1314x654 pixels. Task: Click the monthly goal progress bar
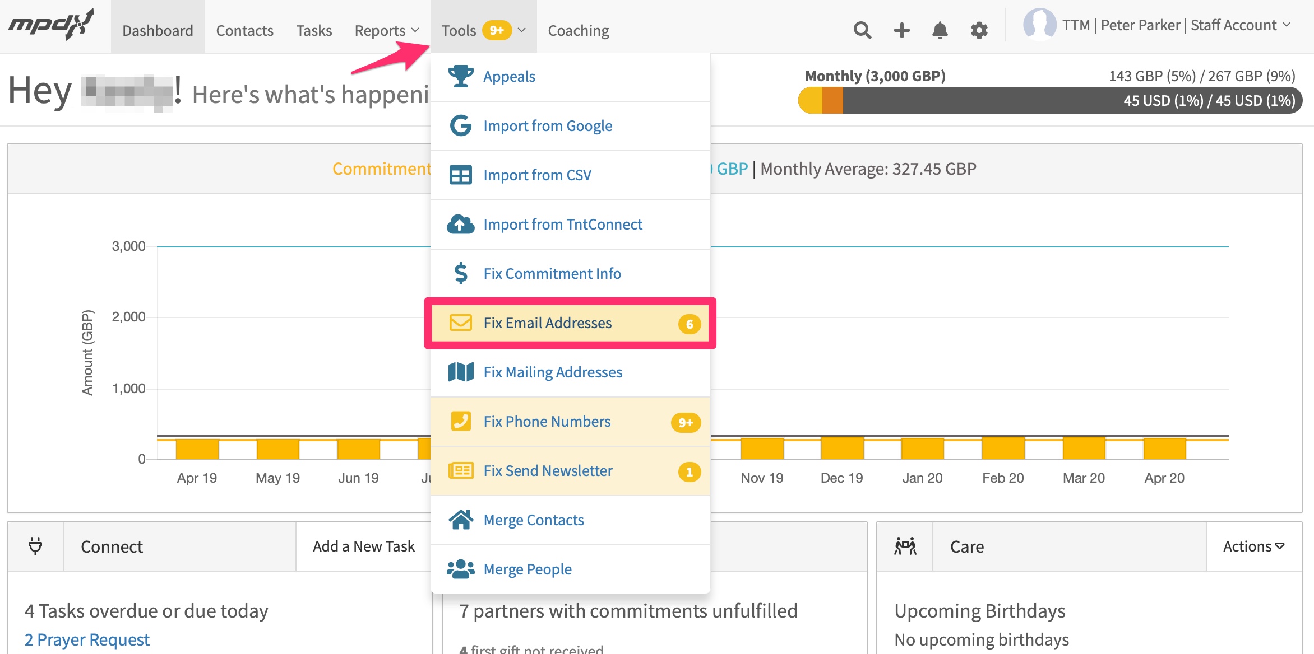(x=1050, y=100)
